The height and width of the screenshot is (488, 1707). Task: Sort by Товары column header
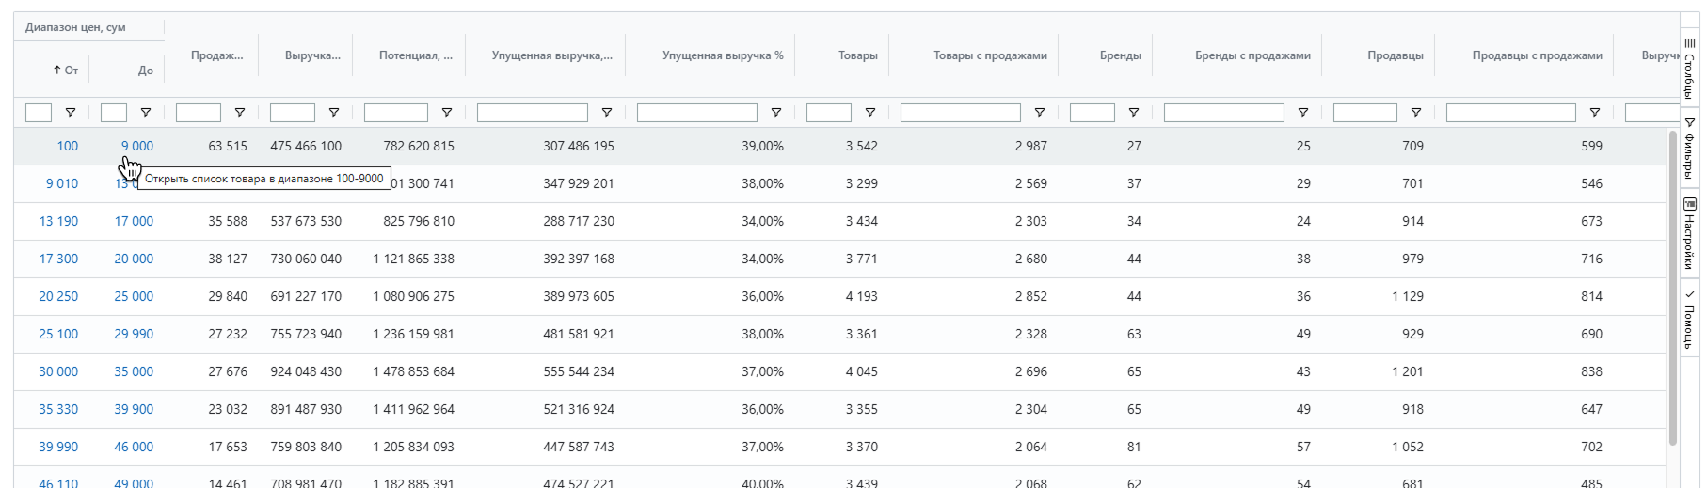[858, 55]
